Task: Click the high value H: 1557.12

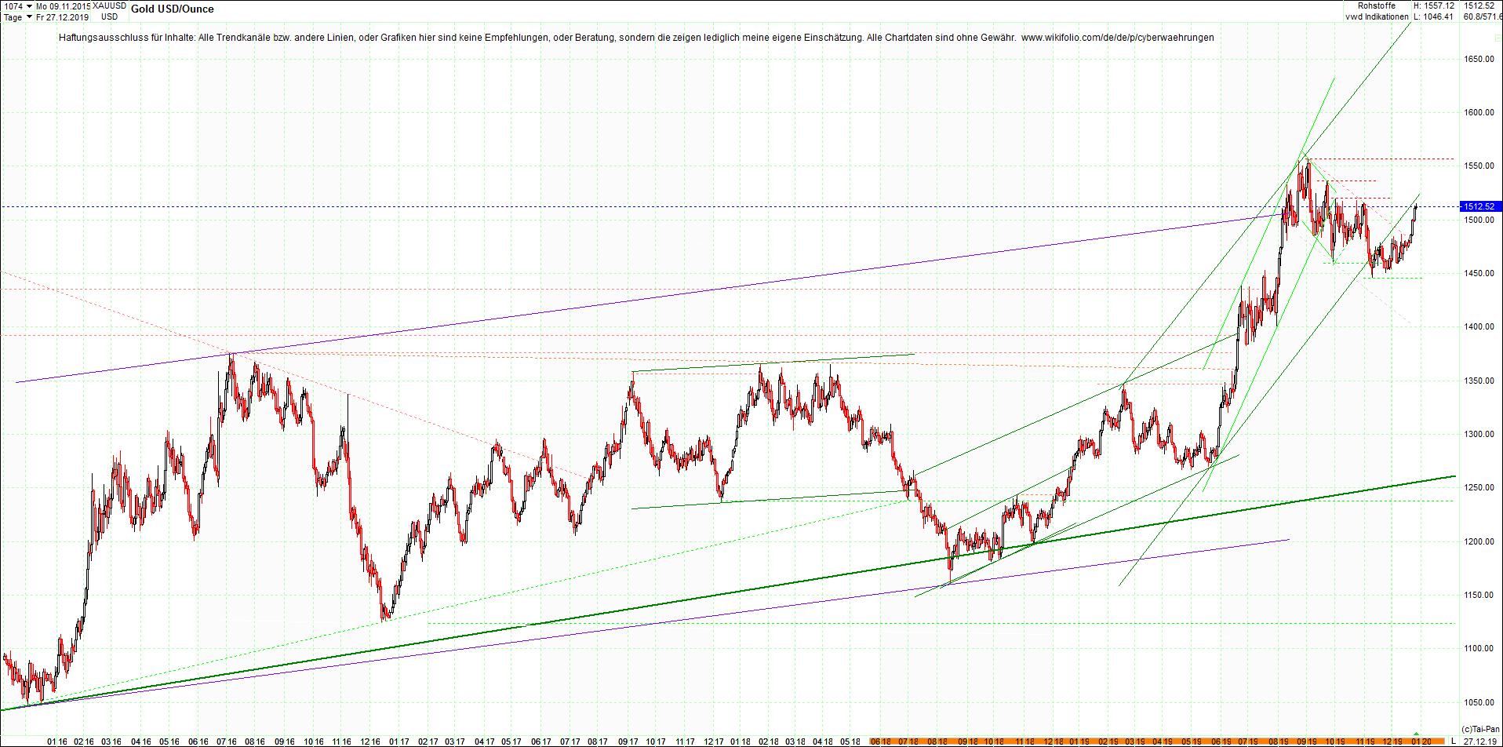Action: coord(1435,5)
